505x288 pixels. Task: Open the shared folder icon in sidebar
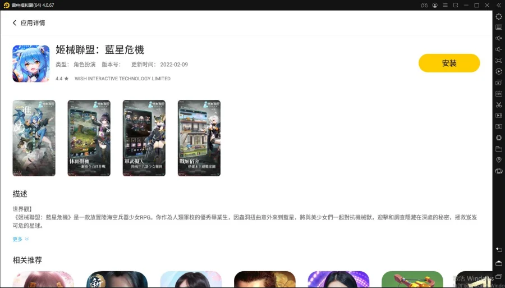pyautogui.click(x=499, y=149)
